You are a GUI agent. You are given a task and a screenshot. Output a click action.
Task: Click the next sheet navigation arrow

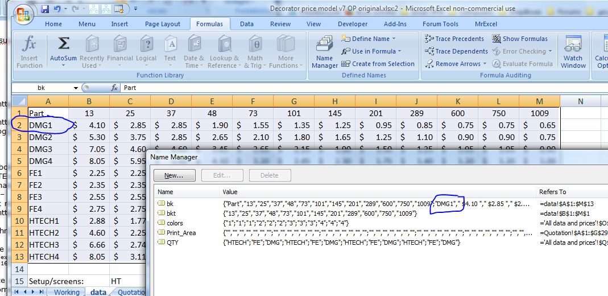pyautogui.click(x=34, y=292)
